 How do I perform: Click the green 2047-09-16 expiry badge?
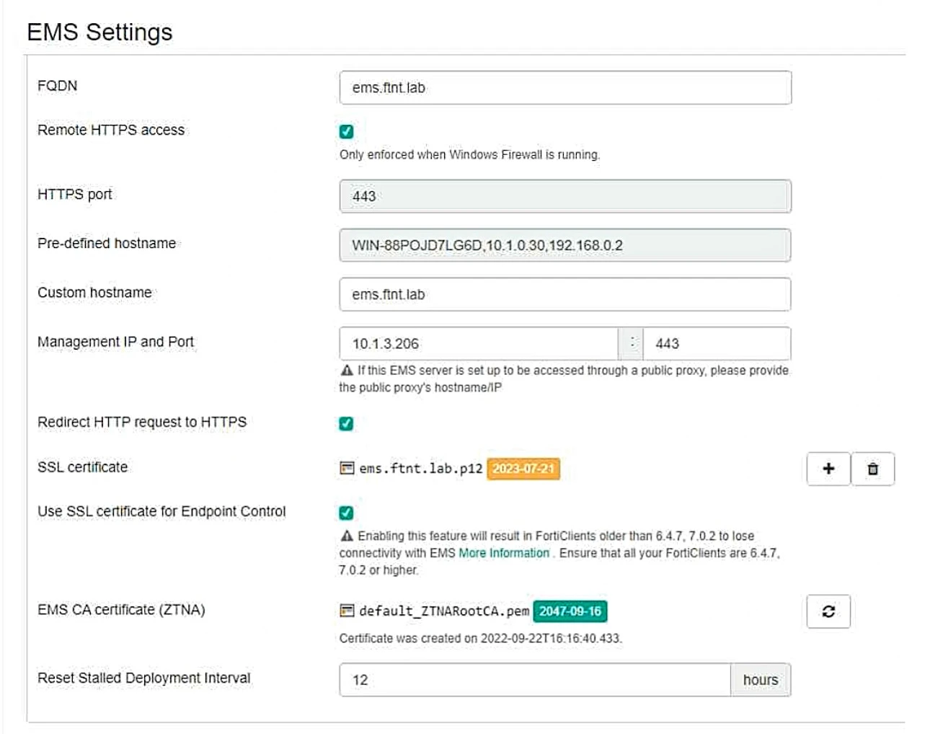[570, 611]
